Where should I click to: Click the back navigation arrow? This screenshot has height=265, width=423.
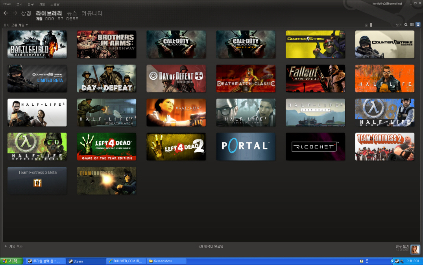(x=6, y=13)
